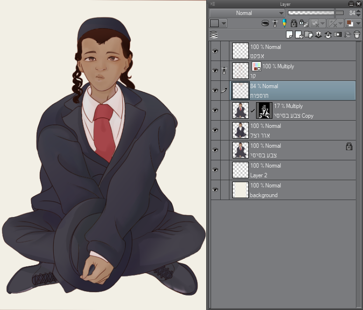Select the mask thumbnail on Copy layer
Screen dimensions: 363x310
(263, 110)
